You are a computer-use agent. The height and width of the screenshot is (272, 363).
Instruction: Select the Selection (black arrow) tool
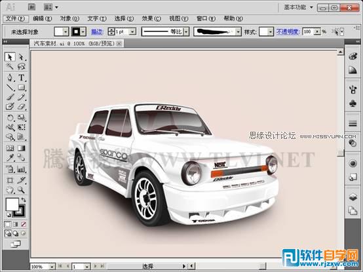pyautogui.click(x=10, y=57)
